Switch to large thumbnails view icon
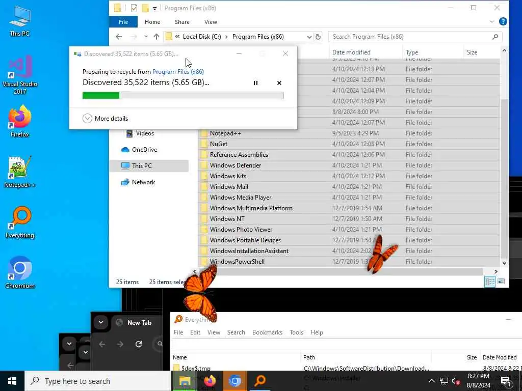522x391 pixels. coord(501,282)
